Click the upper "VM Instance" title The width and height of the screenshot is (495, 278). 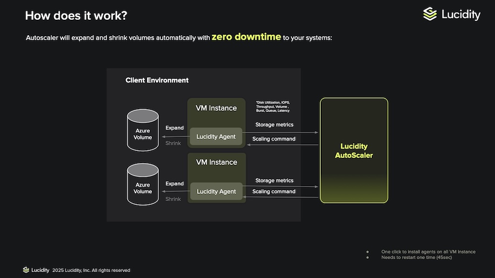[x=216, y=108]
